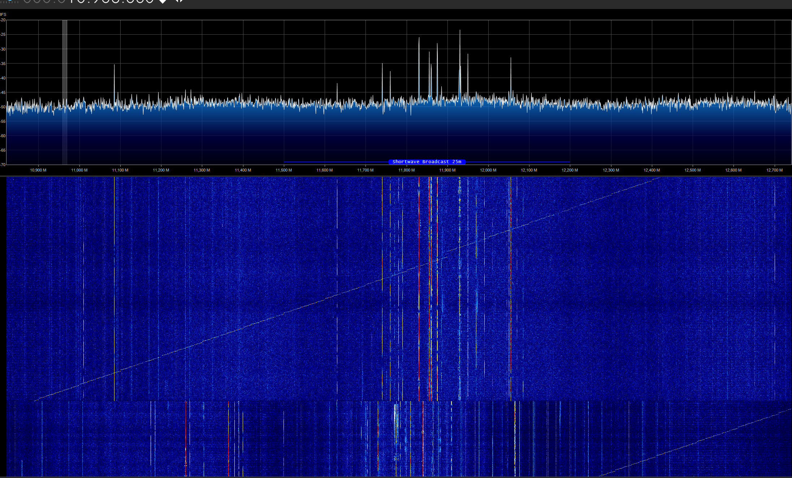The height and width of the screenshot is (478, 792).
Task: Click the tuning step arrows icon
Action: (179, 1)
